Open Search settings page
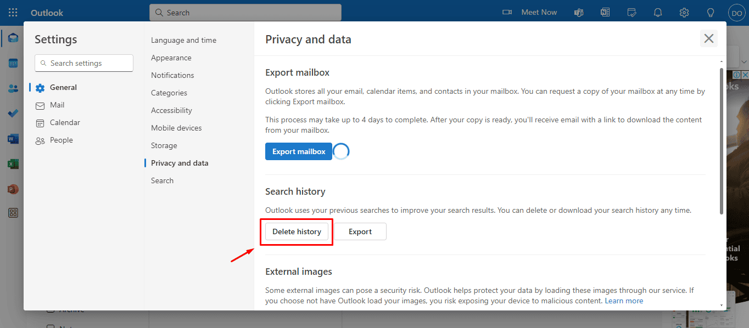The height and width of the screenshot is (328, 749). click(162, 180)
